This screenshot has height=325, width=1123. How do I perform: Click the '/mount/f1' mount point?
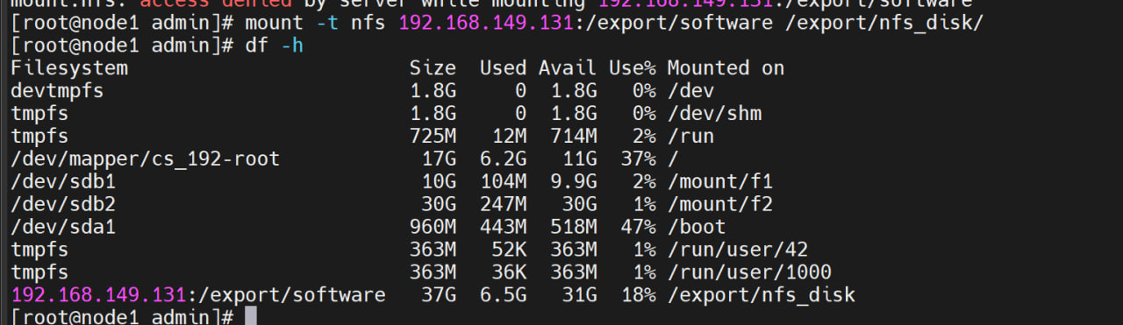(719, 181)
